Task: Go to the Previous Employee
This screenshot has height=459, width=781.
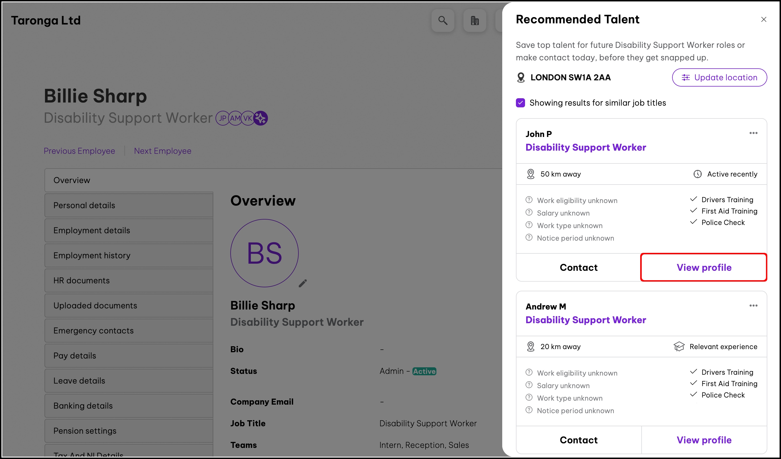Action: click(79, 151)
